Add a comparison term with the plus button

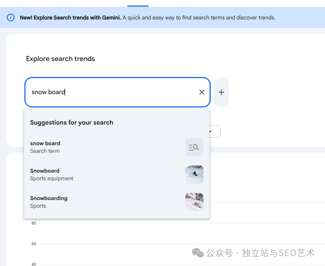(x=221, y=92)
